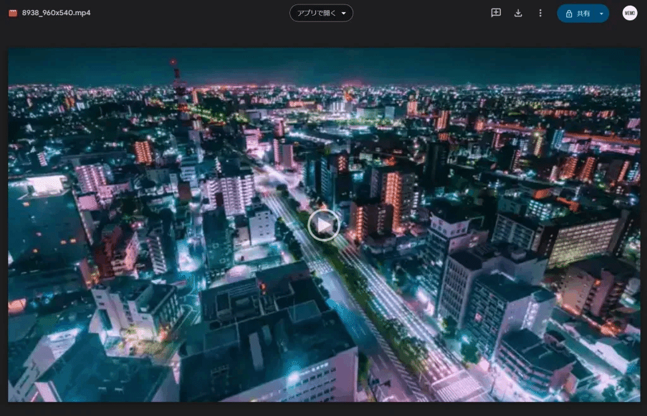Add a comment with the plus-box icon

click(496, 13)
